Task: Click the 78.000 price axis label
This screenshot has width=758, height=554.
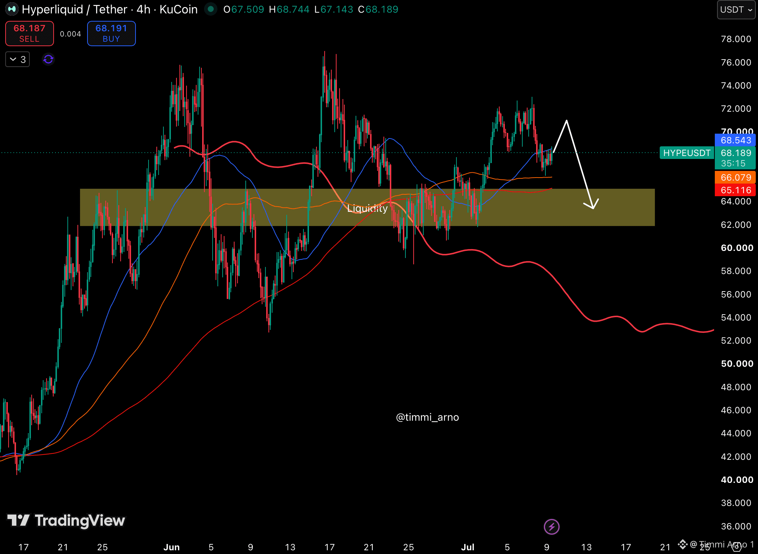Action: (736, 39)
